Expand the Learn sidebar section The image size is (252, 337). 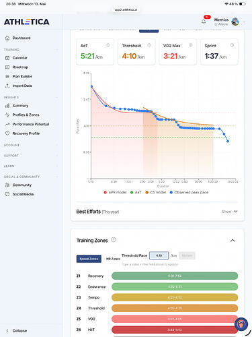(x=56, y=166)
